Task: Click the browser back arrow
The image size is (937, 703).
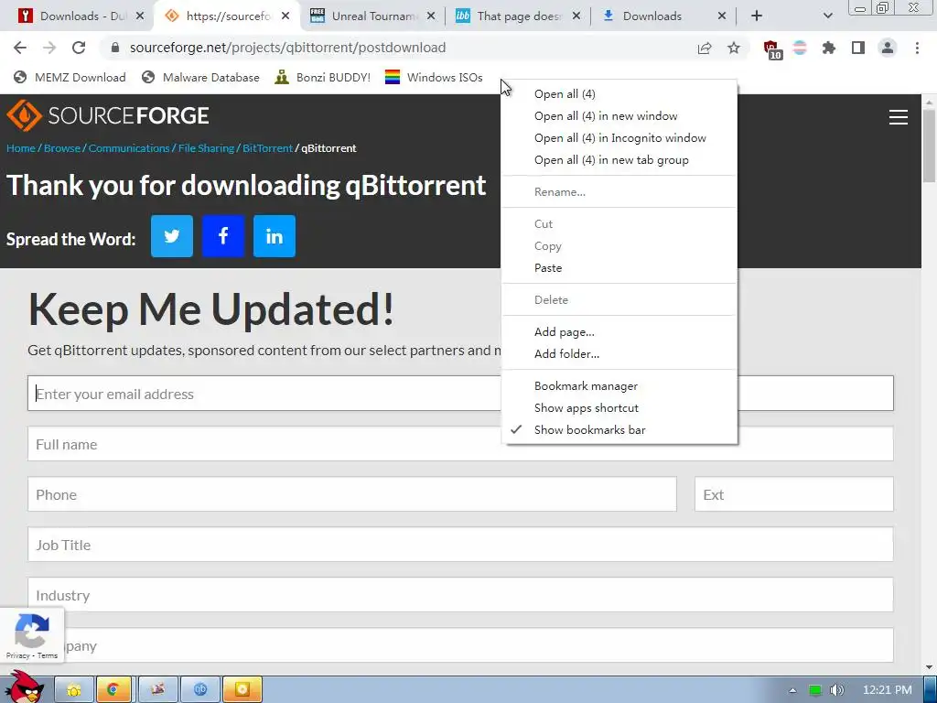Action: 20,48
